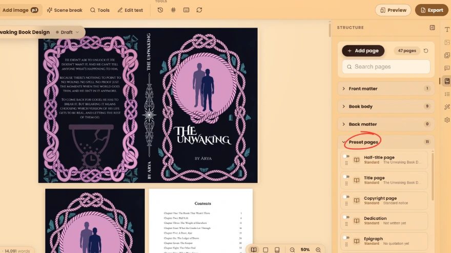The image size is (451, 253).
Task: Click Add image in the toolbar
Action: point(20,10)
